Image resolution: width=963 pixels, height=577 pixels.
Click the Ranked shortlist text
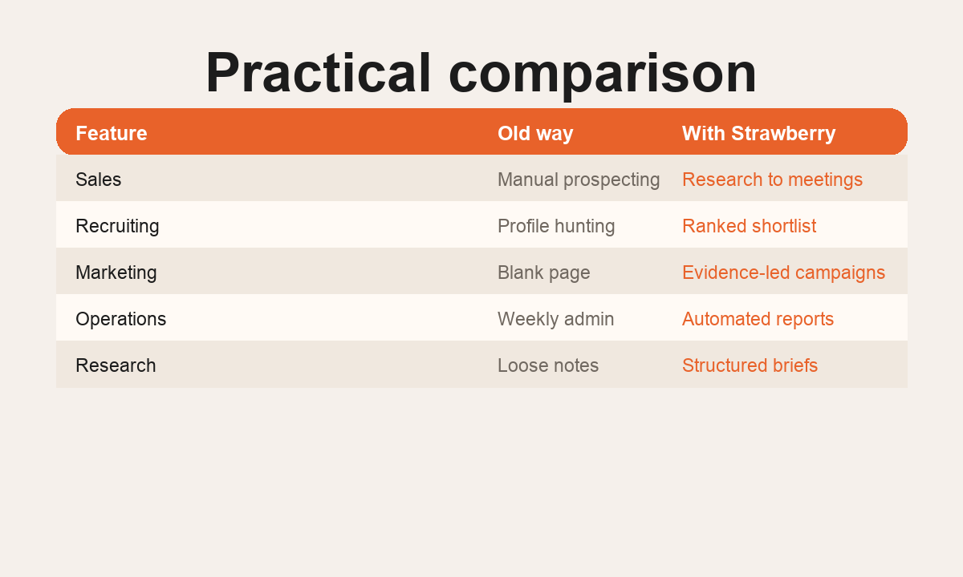tap(750, 226)
